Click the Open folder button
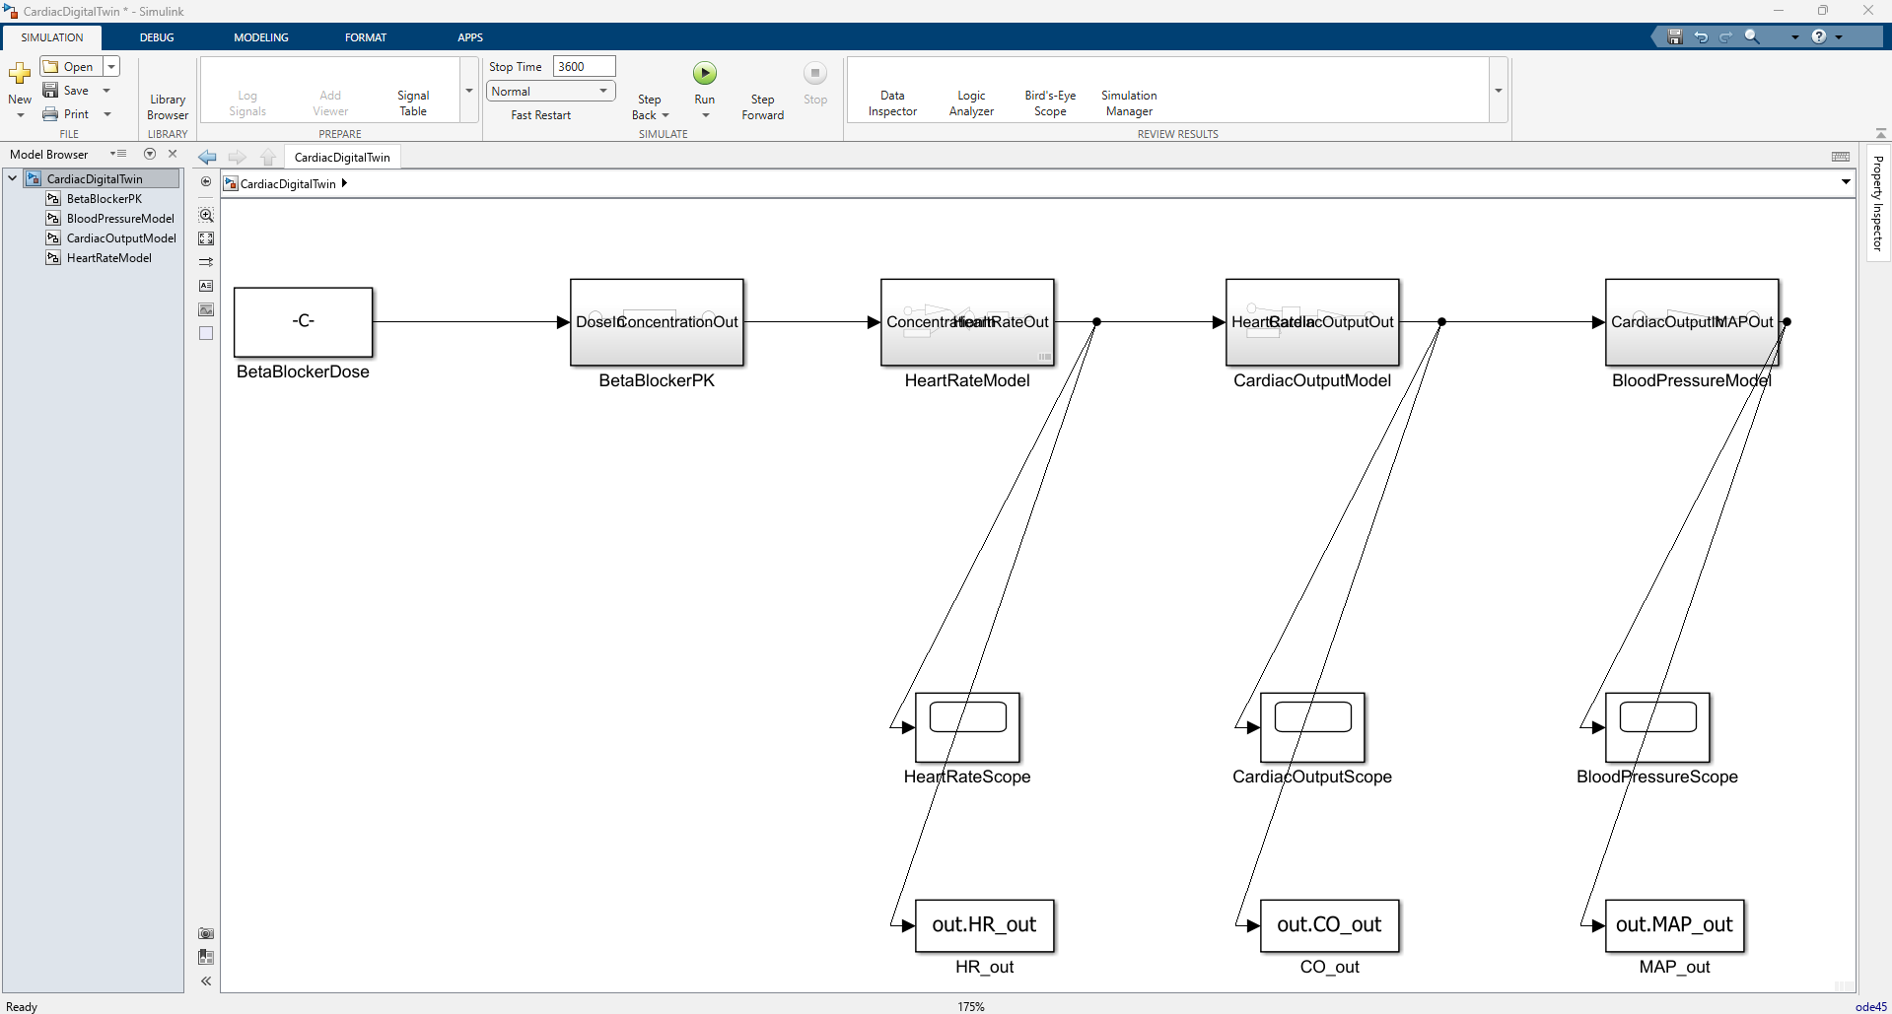The width and height of the screenshot is (1892, 1014). tap(70, 66)
